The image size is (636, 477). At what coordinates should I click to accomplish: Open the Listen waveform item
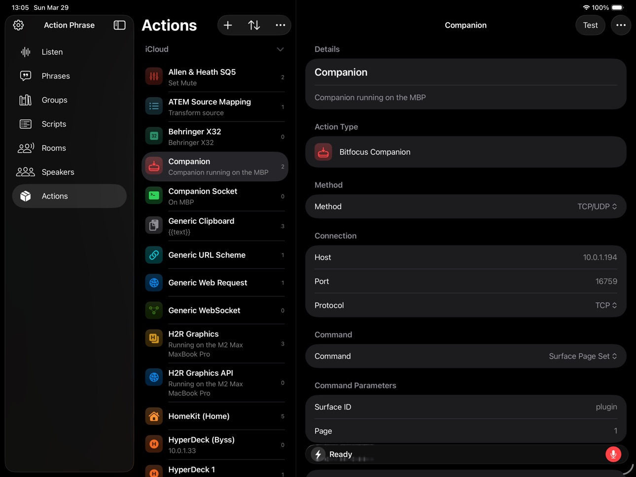point(70,52)
